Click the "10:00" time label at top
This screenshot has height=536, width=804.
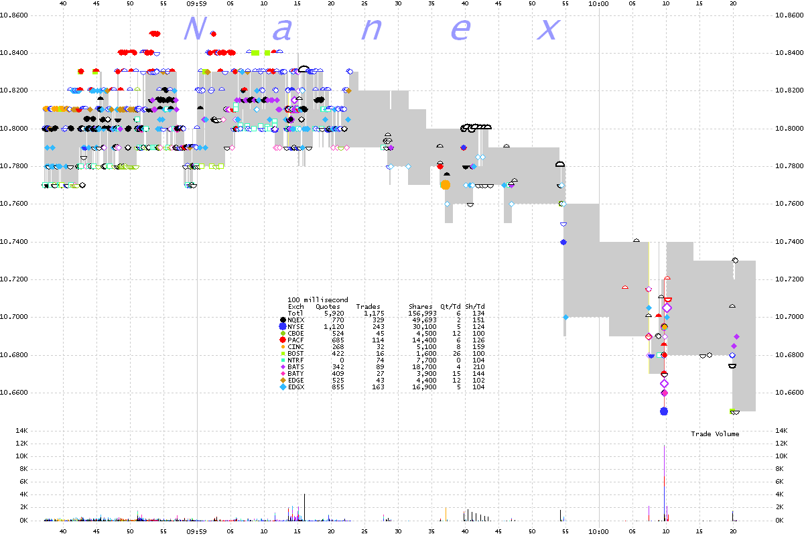pyautogui.click(x=598, y=3)
